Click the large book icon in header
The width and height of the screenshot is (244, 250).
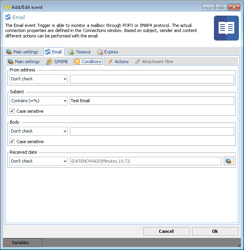pos(226,28)
